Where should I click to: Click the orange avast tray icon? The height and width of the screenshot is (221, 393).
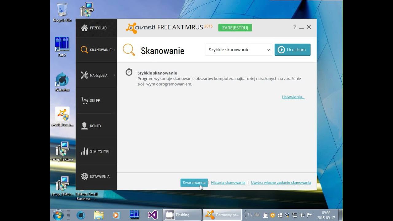click(272, 215)
